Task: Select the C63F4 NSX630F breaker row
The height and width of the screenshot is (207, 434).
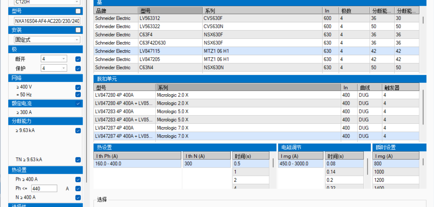Action: point(257,35)
